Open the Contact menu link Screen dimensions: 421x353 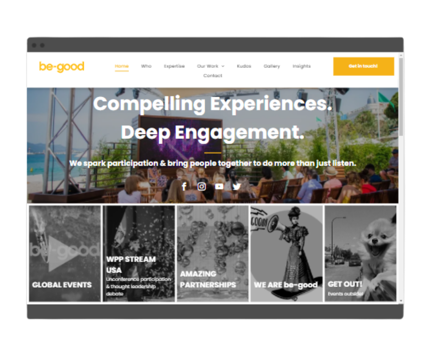213,76
